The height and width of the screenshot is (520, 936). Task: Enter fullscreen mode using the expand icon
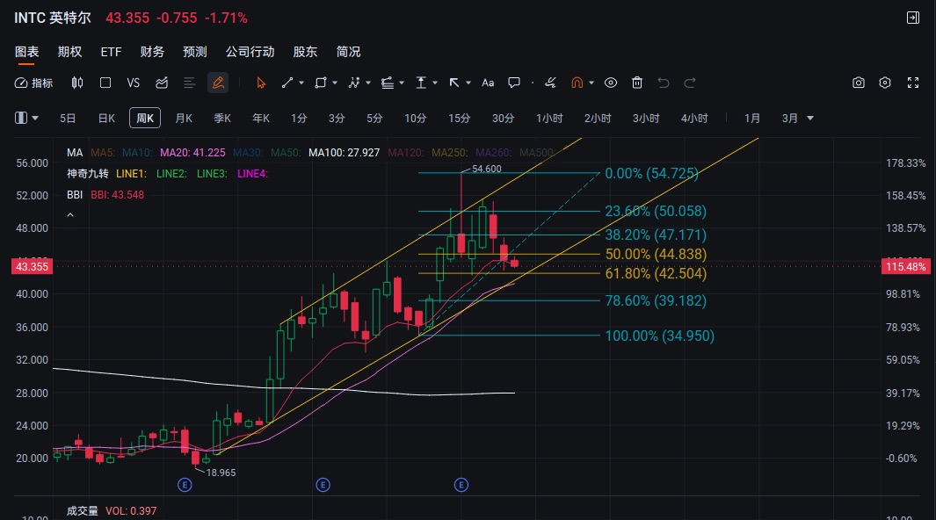click(x=913, y=83)
